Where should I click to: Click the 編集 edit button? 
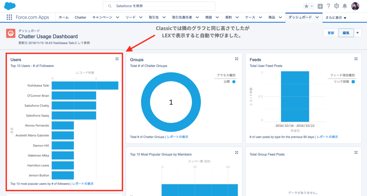coord(346,33)
